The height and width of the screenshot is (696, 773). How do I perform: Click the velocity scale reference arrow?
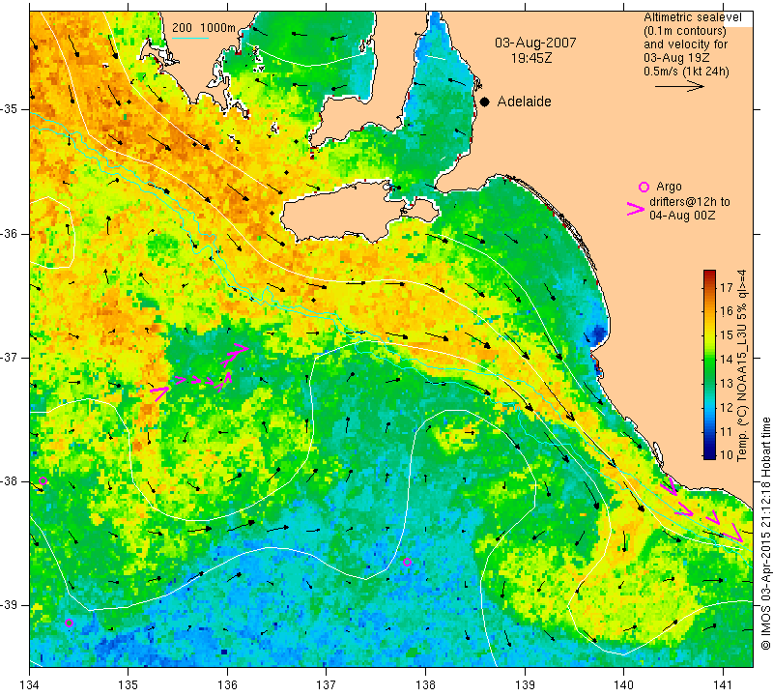point(679,86)
